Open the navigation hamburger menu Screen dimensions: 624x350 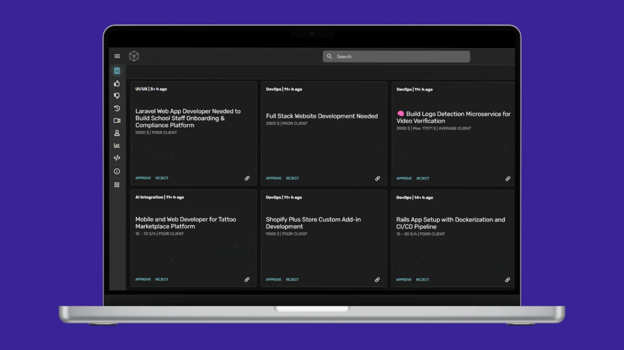pos(117,56)
